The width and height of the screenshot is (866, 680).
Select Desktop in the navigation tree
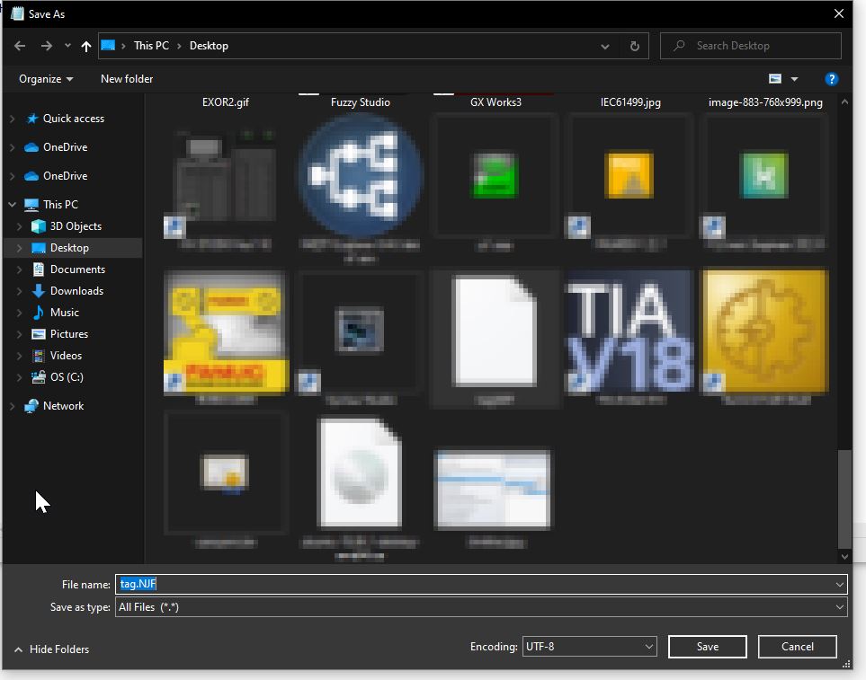(69, 248)
